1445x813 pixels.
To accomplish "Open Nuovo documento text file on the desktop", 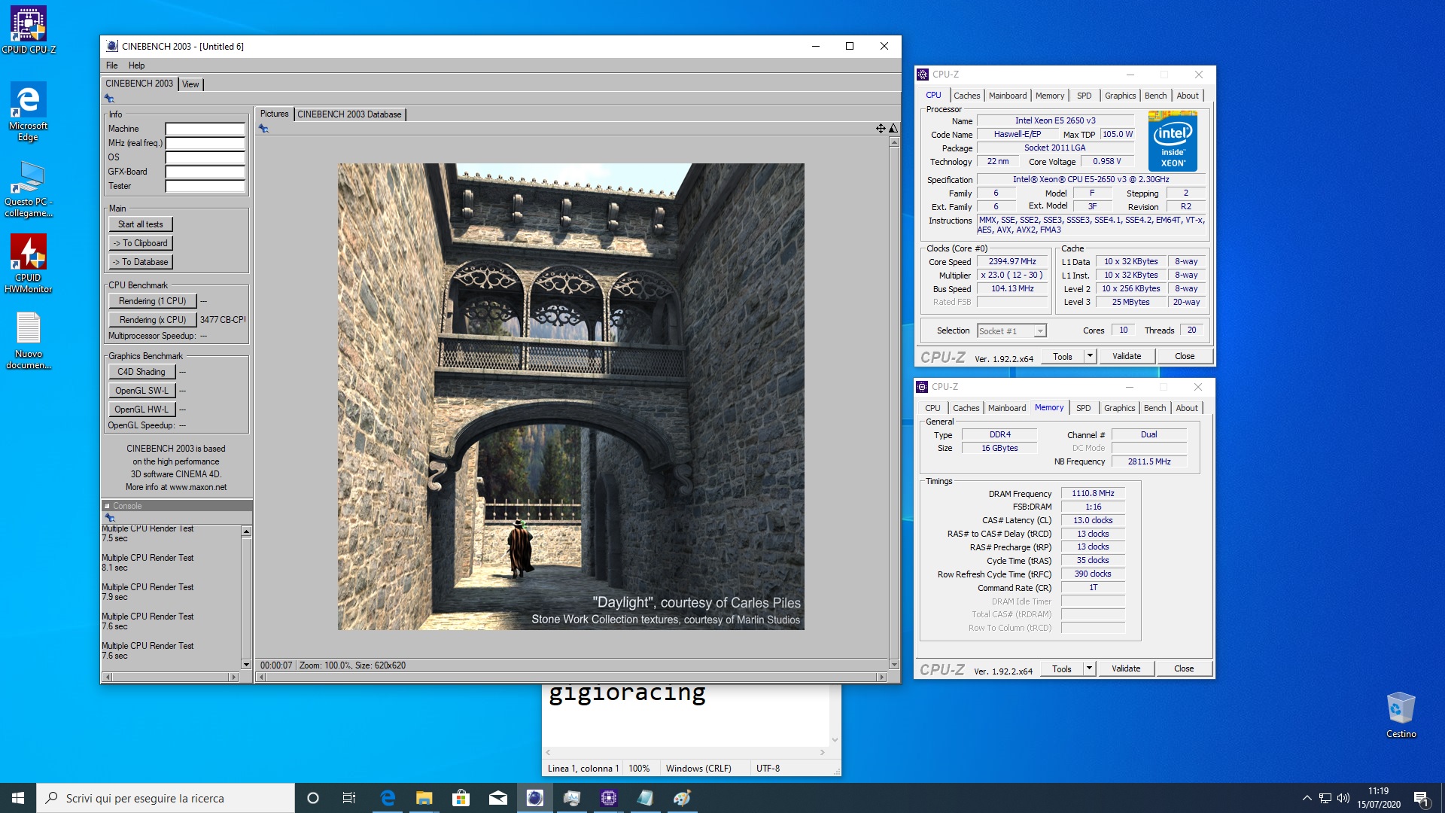I will (29, 341).
